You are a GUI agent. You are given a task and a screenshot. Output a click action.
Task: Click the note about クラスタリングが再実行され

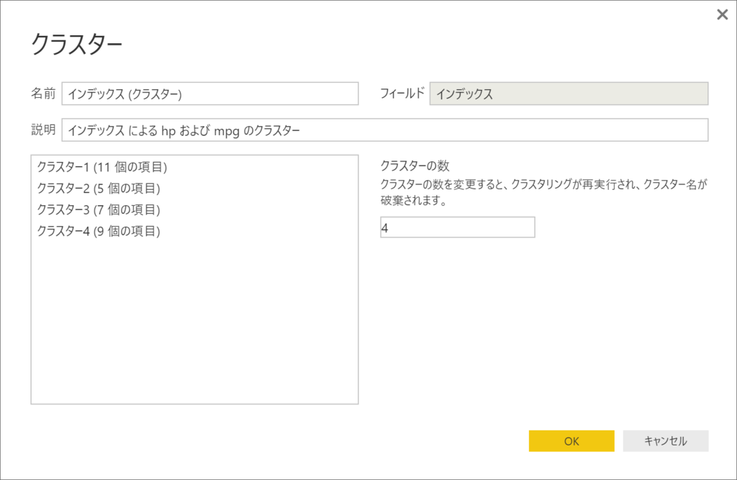pyautogui.click(x=544, y=192)
